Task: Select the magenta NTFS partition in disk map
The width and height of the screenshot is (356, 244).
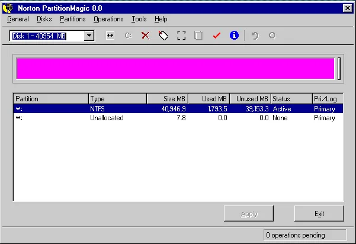Action: 175,69
